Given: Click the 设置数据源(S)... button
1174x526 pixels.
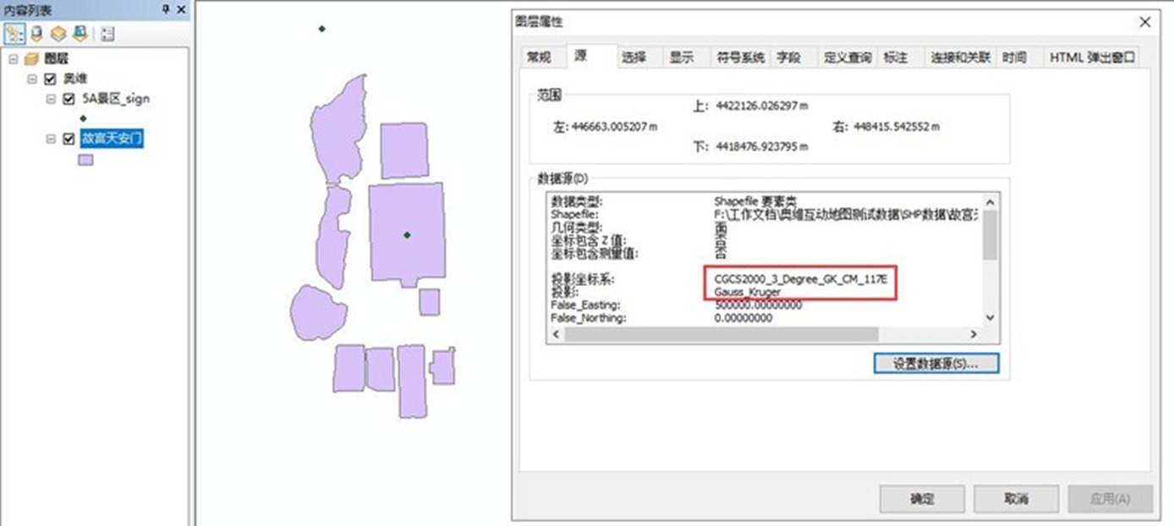Looking at the screenshot, I should click(935, 363).
